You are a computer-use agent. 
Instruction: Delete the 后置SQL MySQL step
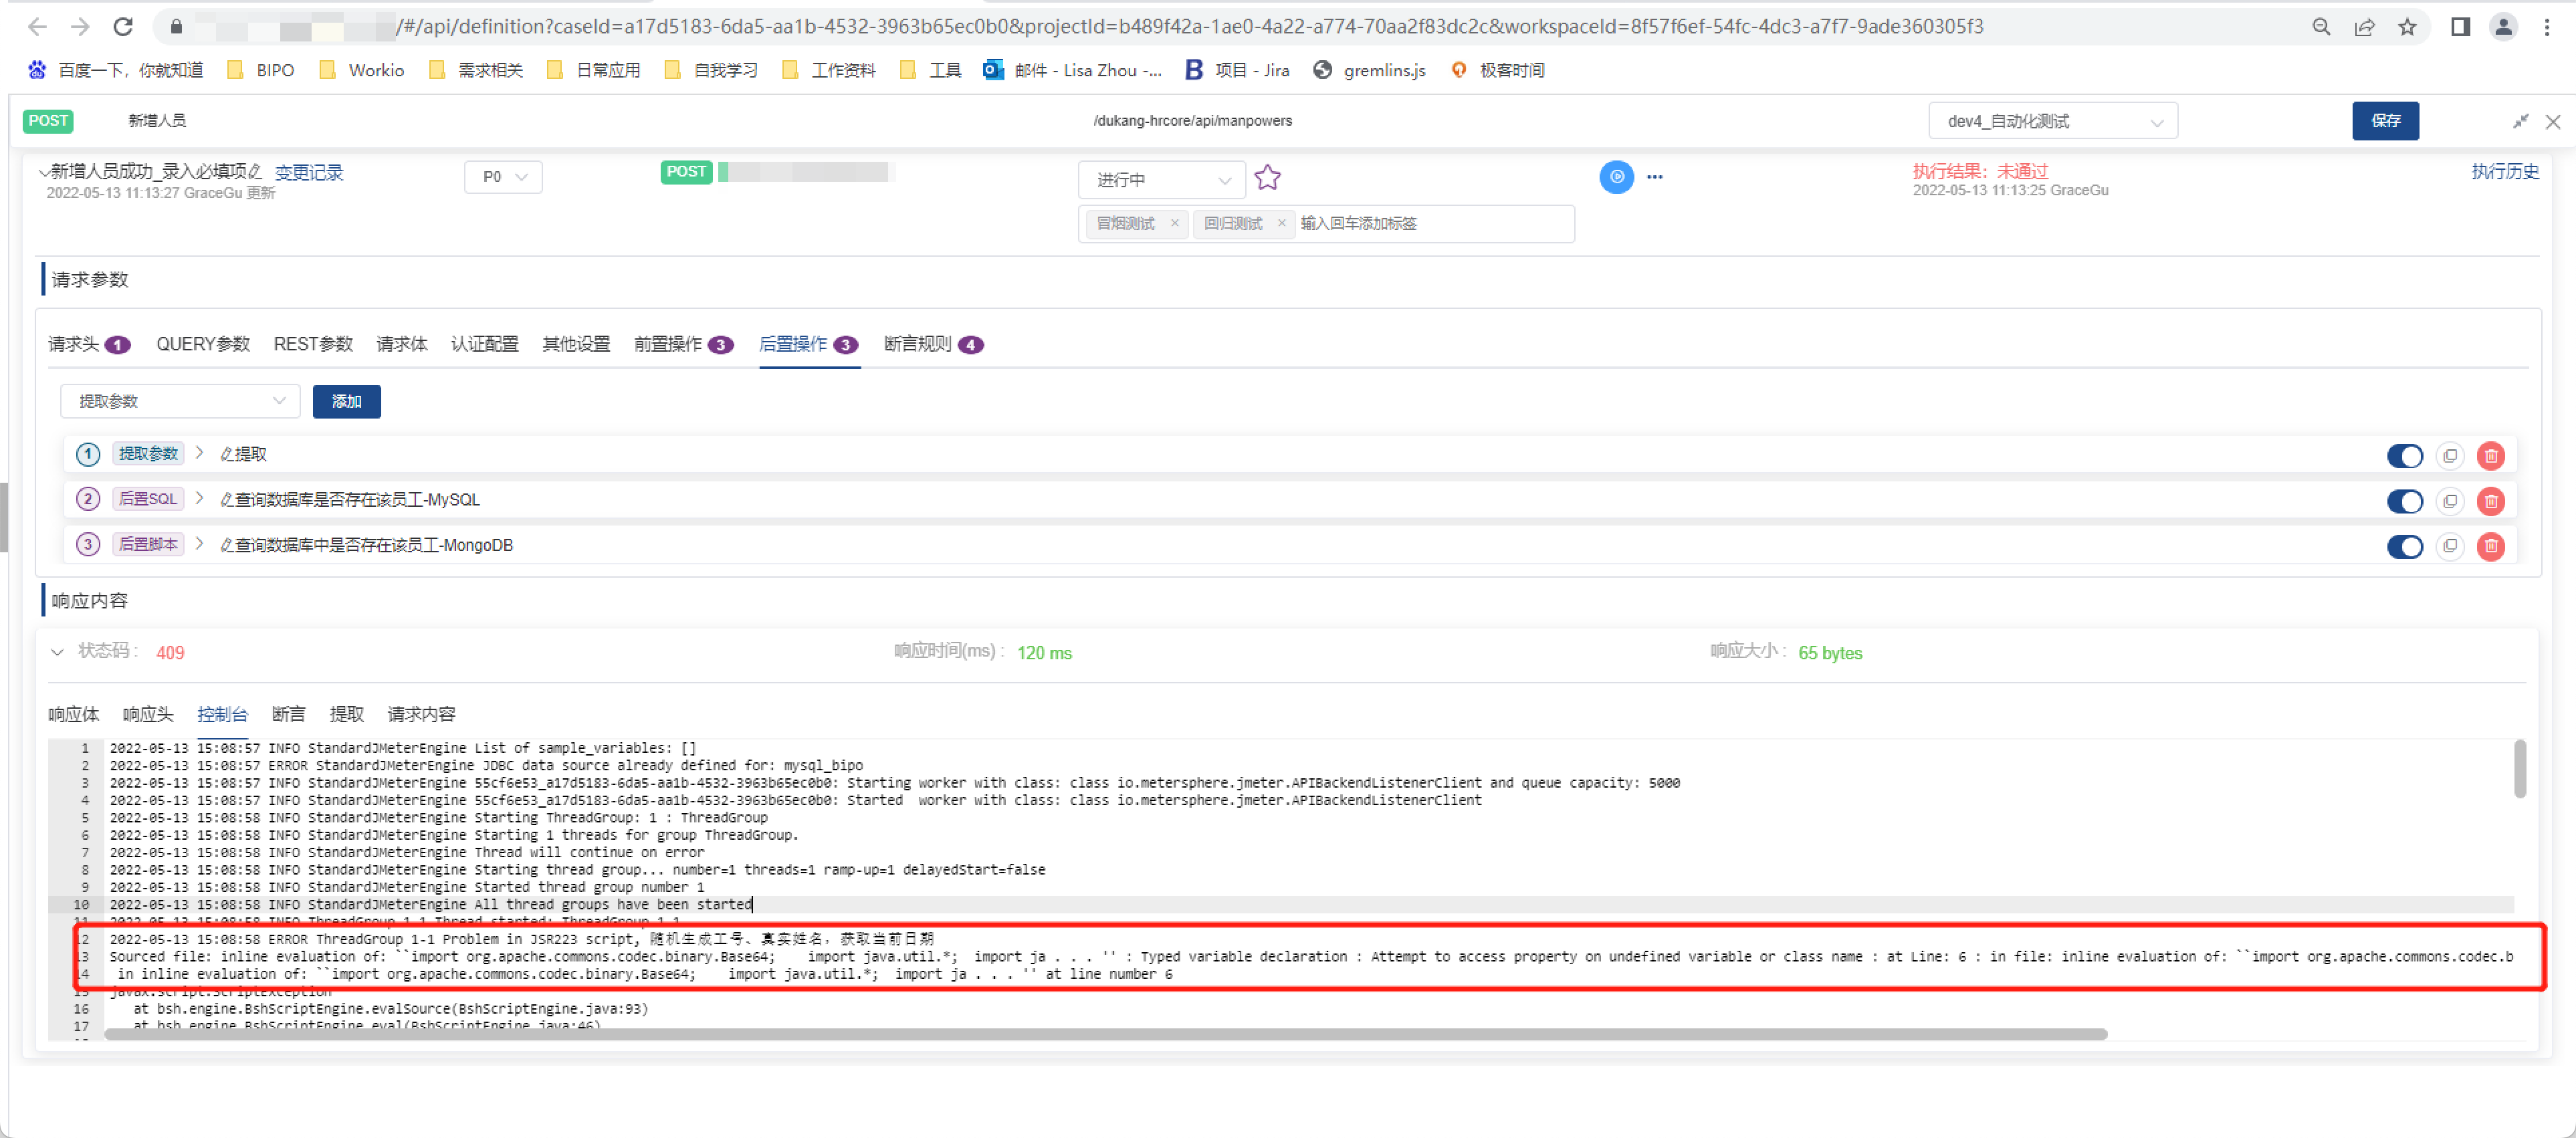click(2491, 502)
